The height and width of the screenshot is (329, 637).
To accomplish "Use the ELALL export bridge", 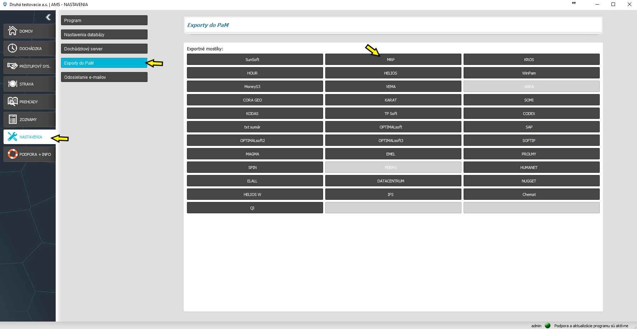I will coord(255,181).
